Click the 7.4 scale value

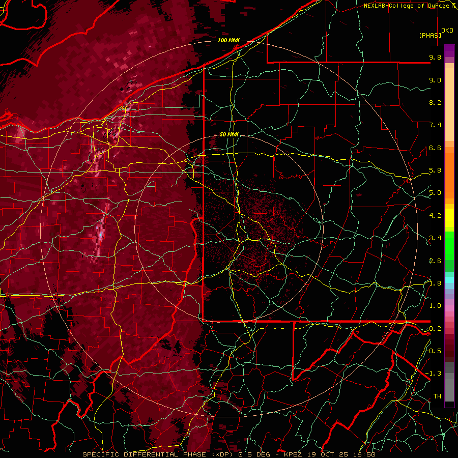(x=435, y=125)
